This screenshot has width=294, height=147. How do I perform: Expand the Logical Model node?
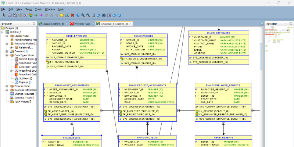(7, 36)
